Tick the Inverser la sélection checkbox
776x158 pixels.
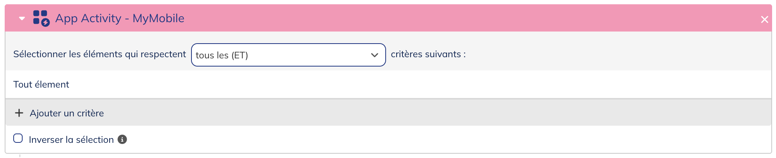click(x=18, y=139)
